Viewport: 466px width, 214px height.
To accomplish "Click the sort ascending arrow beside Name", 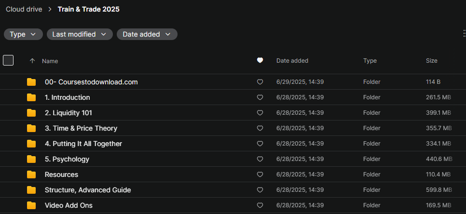I will click(x=32, y=61).
